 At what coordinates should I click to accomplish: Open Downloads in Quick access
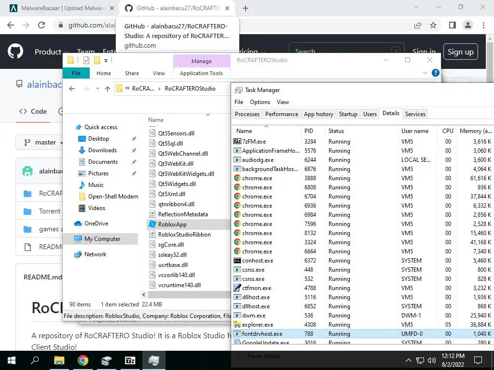pos(102,150)
